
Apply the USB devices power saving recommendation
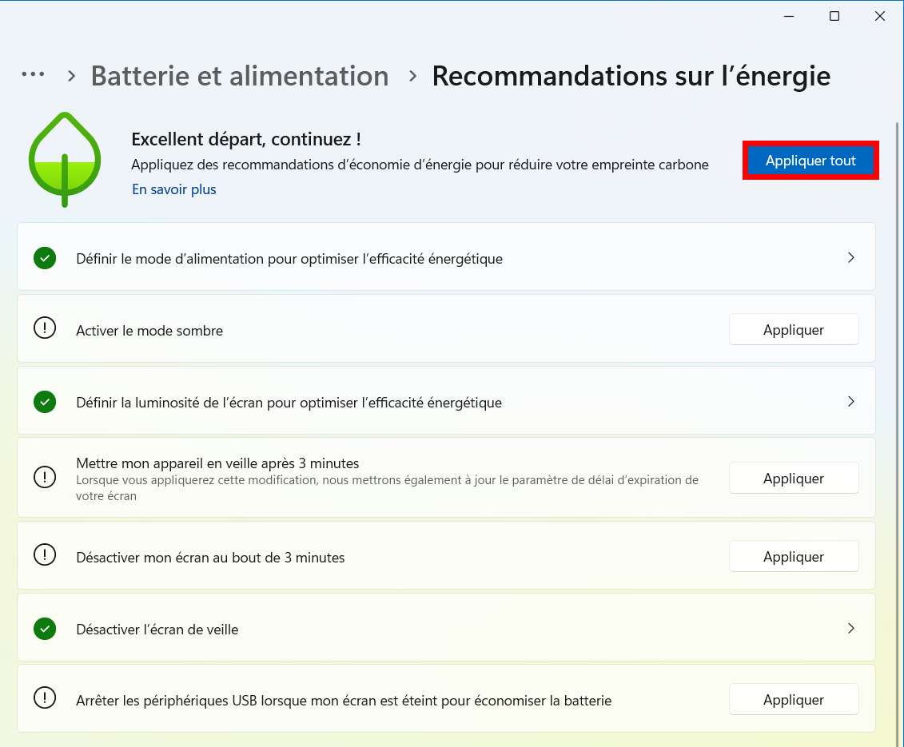click(794, 700)
